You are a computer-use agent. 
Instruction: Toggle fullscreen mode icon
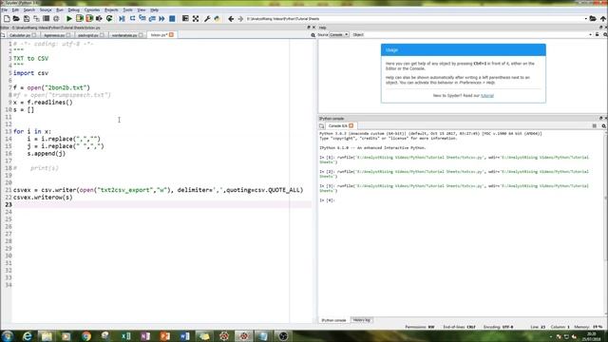196,19
